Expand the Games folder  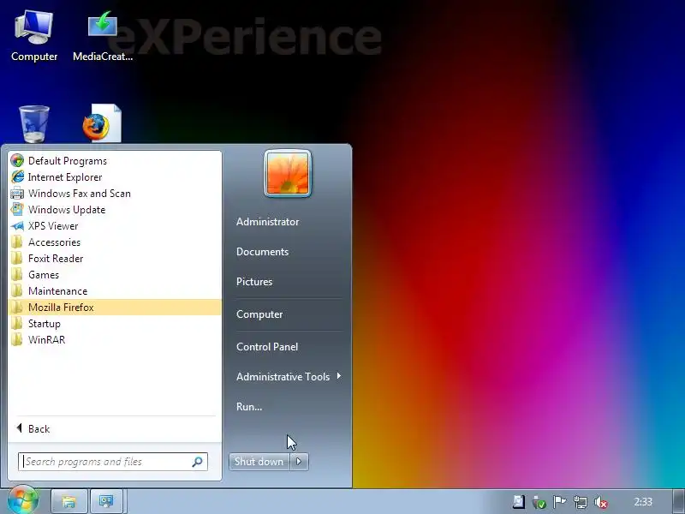115,275
